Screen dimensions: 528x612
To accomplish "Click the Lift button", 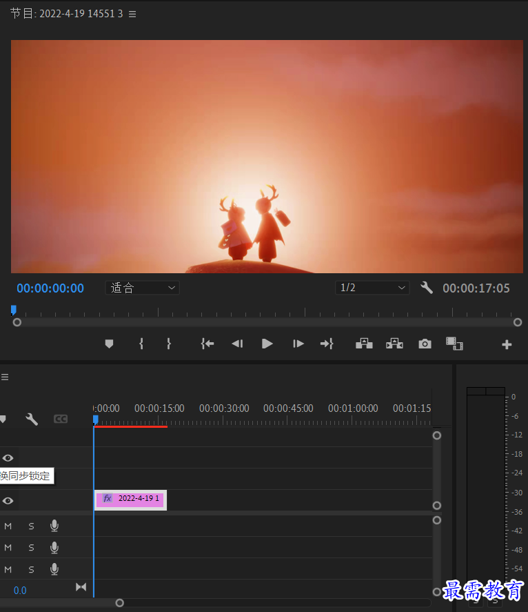I will [364, 344].
